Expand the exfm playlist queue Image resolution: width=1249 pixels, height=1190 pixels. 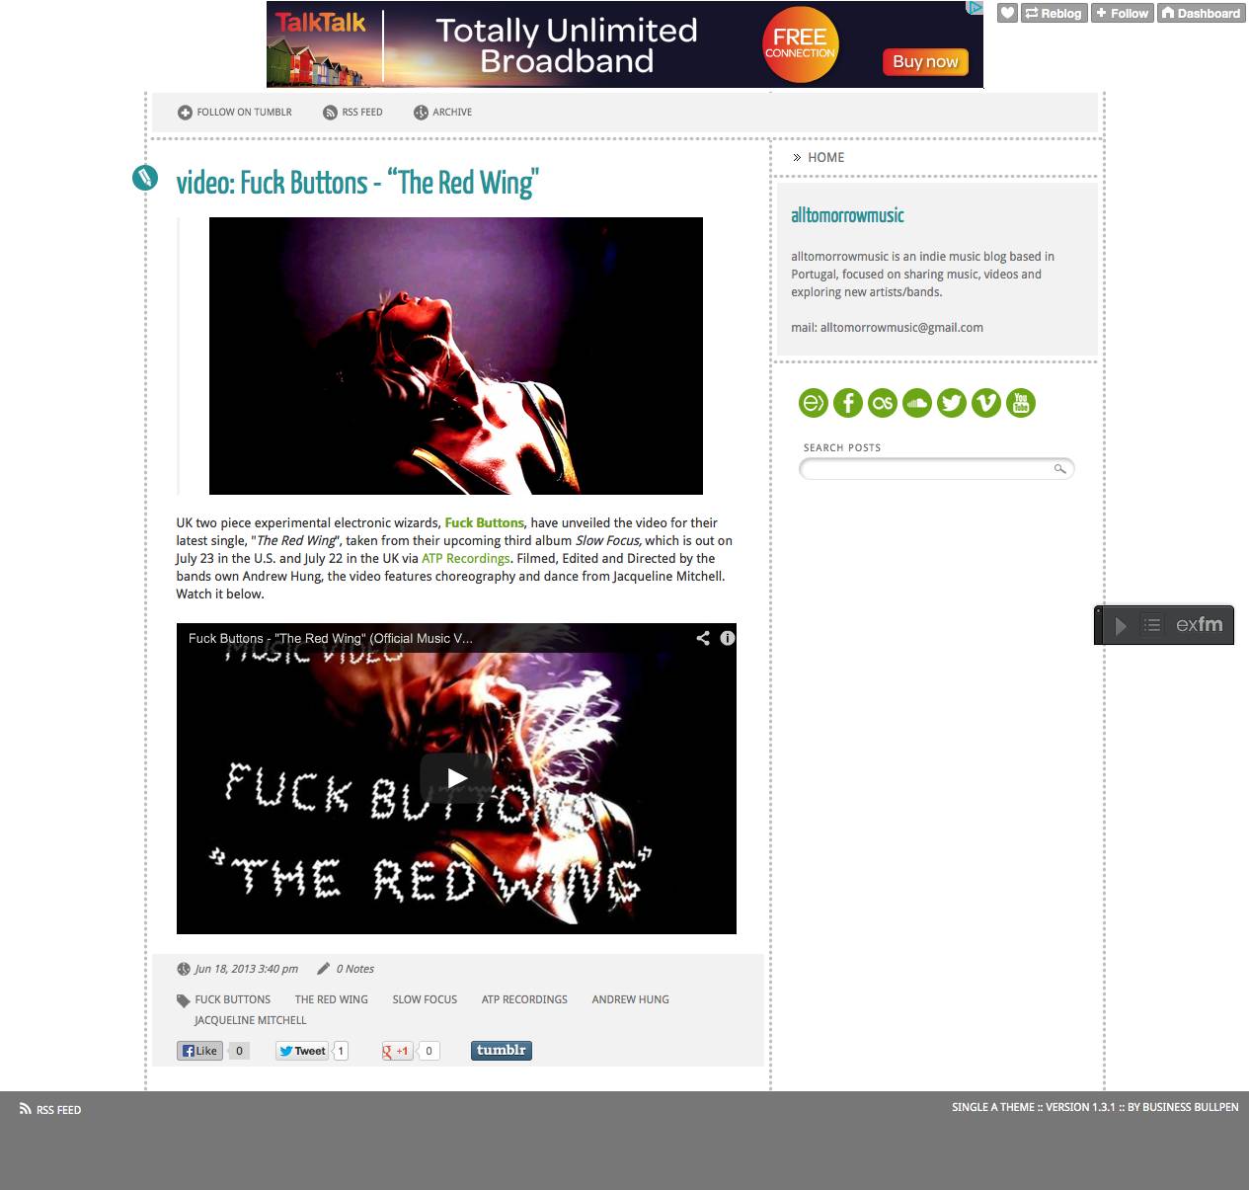[1151, 625]
